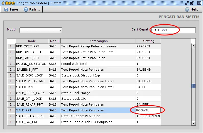This screenshot has height=133, width=203.
Task: Click the Refresh toolbar button
Action: pyautogui.click(x=32, y=9)
